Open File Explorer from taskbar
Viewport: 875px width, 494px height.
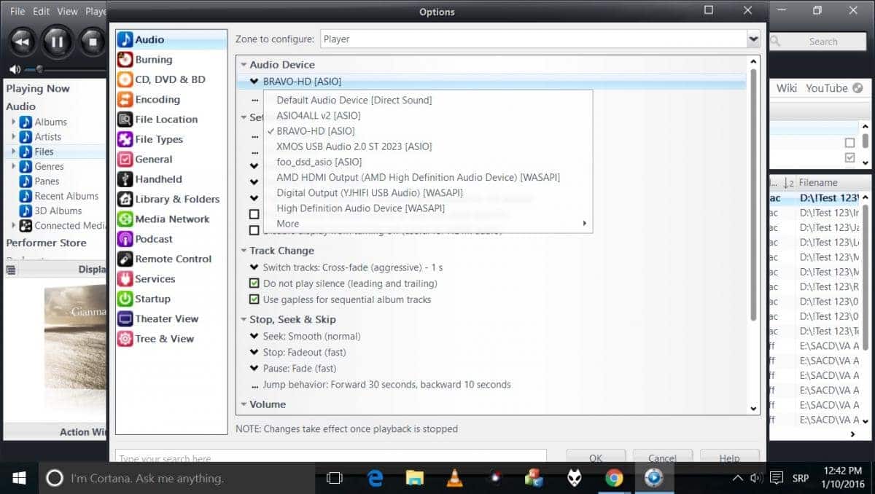coord(415,478)
